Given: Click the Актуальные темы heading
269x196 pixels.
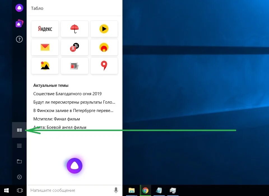Looking at the screenshot, I should pyautogui.click(x=51, y=85).
